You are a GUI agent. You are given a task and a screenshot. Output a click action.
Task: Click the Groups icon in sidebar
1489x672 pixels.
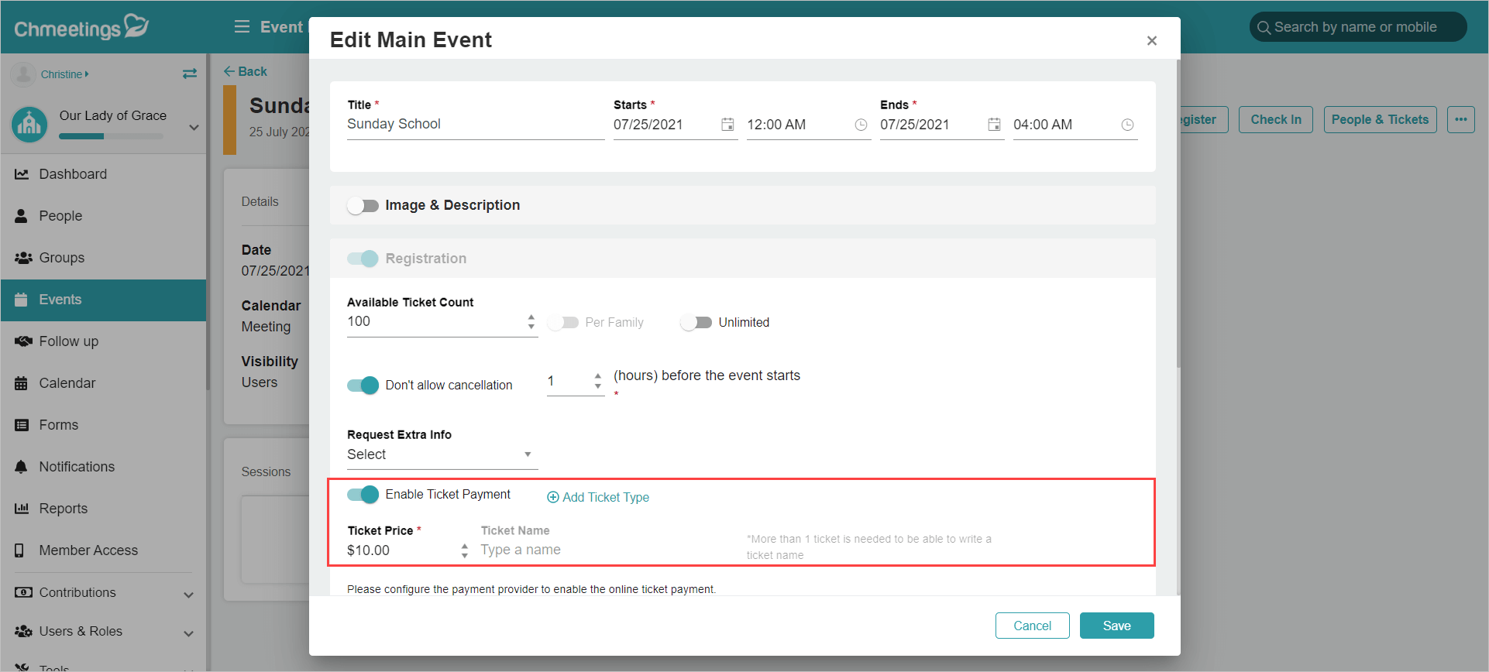tap(23, 258)
